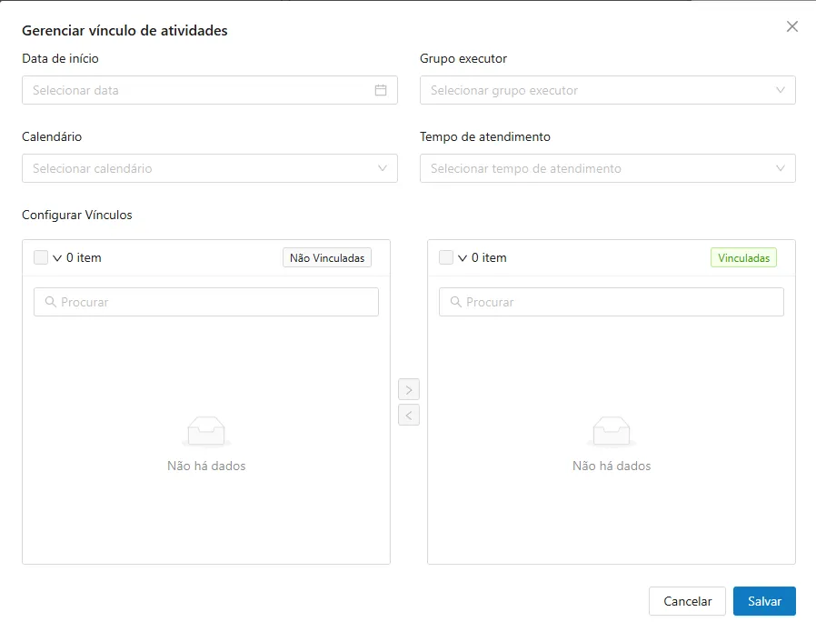This screenshot has width=816, height=642.
Task: Open Selecionar calendário dropdown
Action: click(x=210, y=168)
